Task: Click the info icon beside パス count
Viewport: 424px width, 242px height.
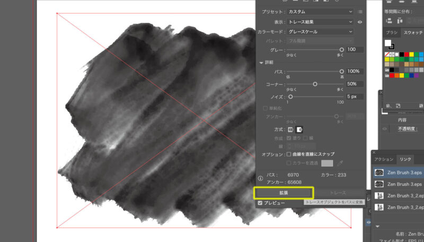Action: point(260,178)
